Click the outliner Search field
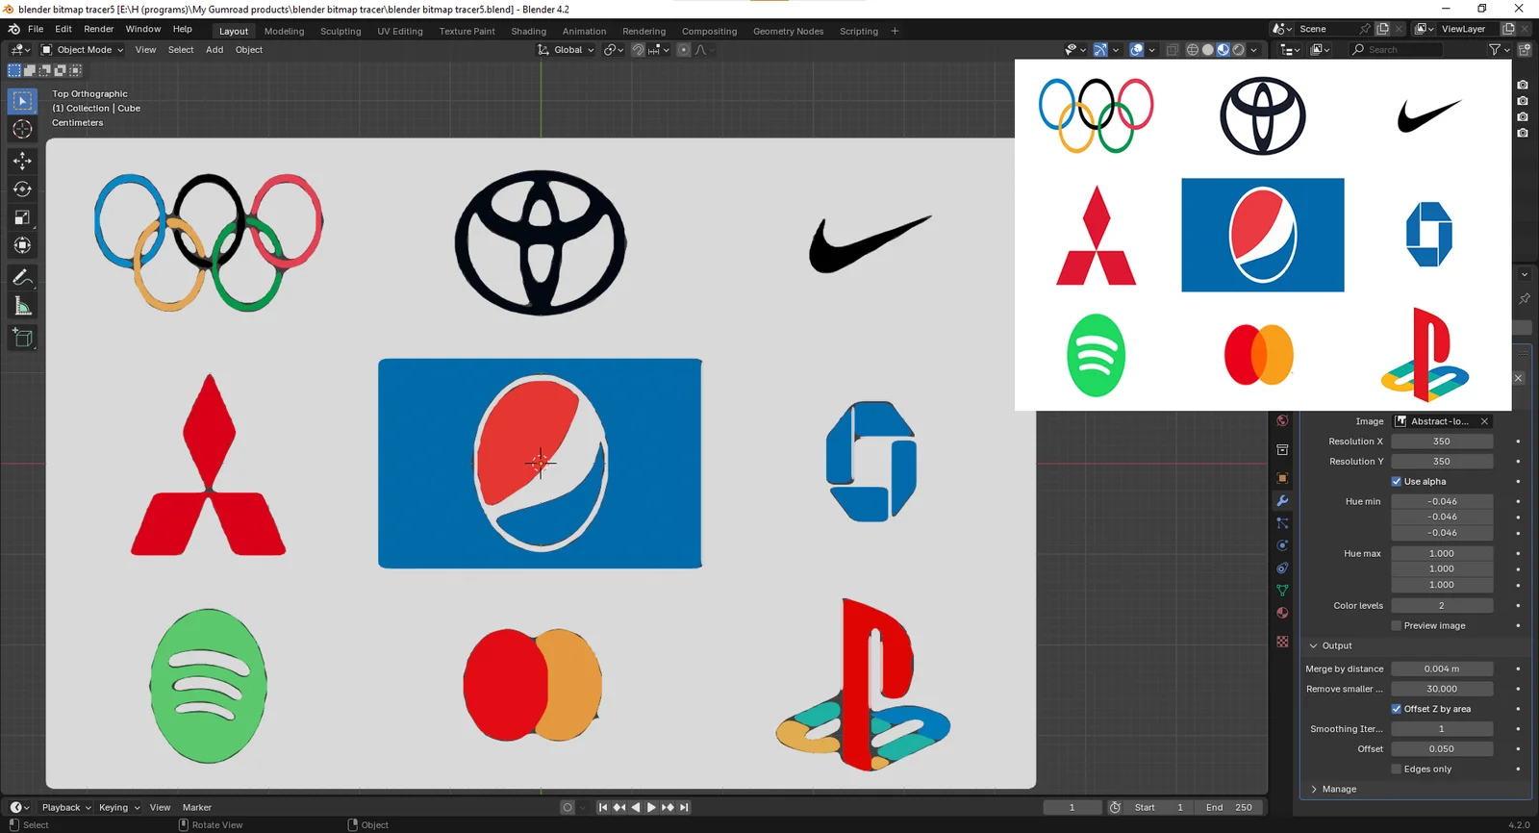The image size is (1539, 833). point(1396,50)
